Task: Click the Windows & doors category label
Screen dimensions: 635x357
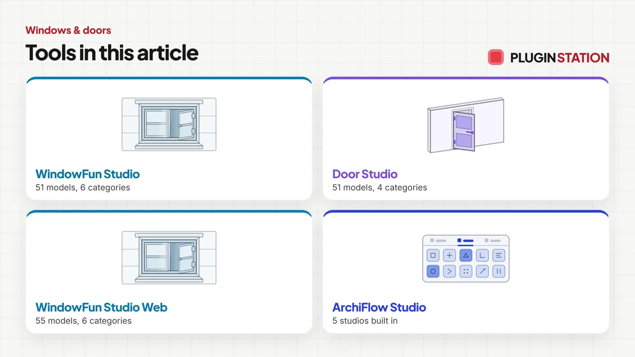Action: [x=68, y=30]
